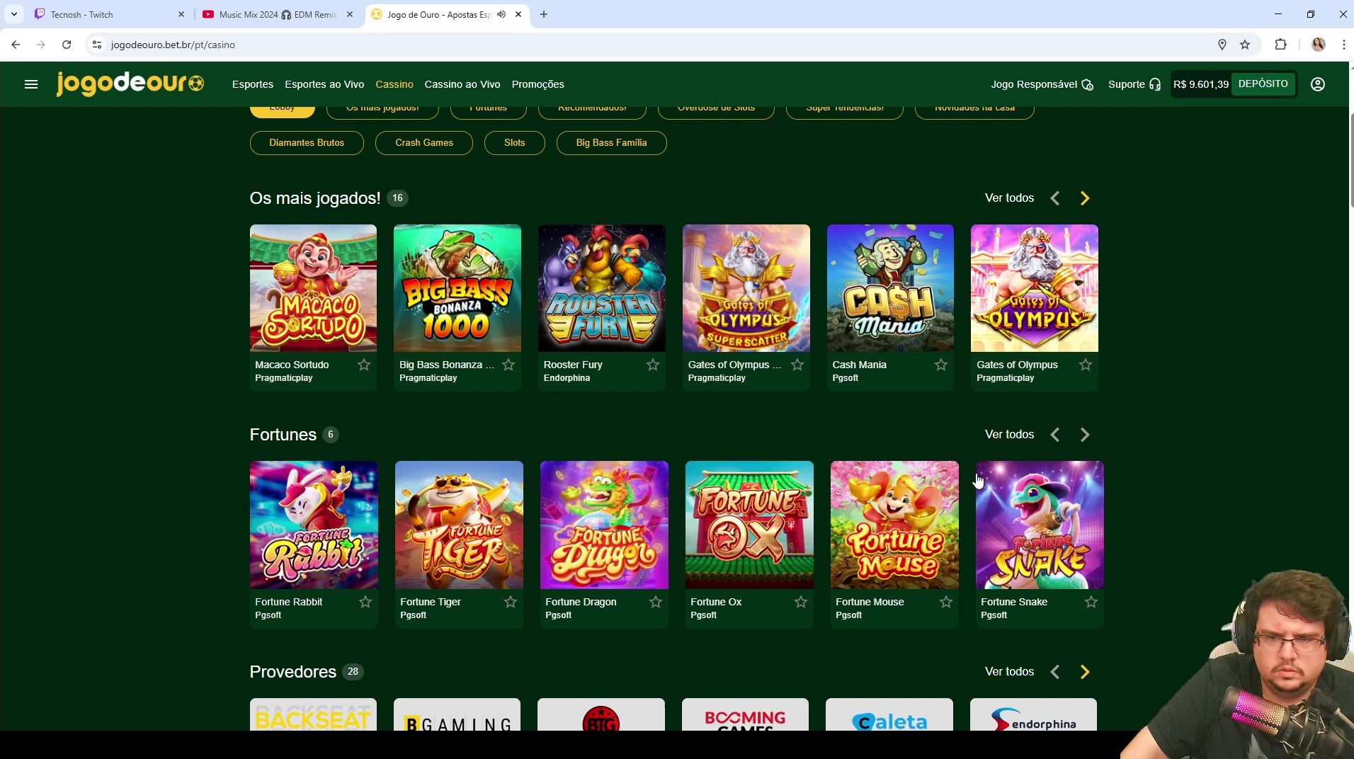Open Cassino ao Vivo section
Image resolution: width=1354 pixels, height=759 pixels.
coord(462,84)
